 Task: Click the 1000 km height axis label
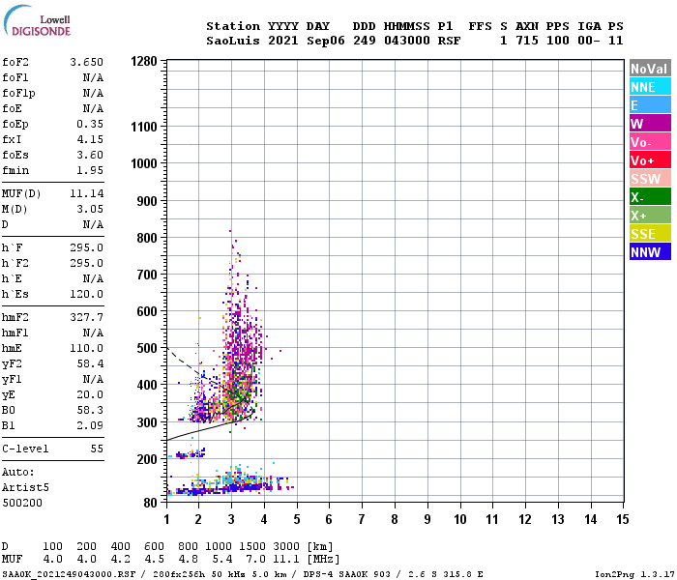point(144,163)
